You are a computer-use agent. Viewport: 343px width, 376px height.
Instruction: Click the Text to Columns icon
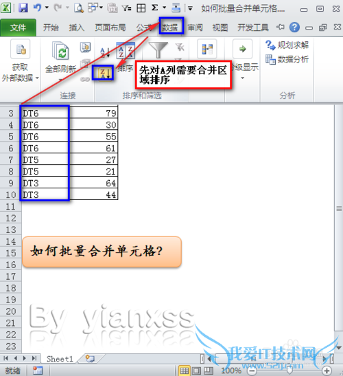[207, 49]
